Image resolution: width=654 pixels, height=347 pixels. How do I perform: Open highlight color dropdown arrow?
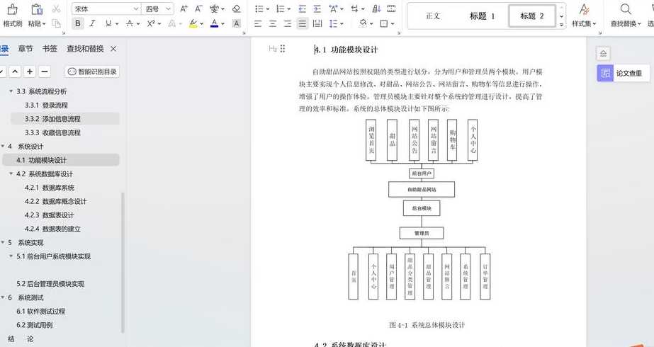pyautogui.click(x=201, y=24)
